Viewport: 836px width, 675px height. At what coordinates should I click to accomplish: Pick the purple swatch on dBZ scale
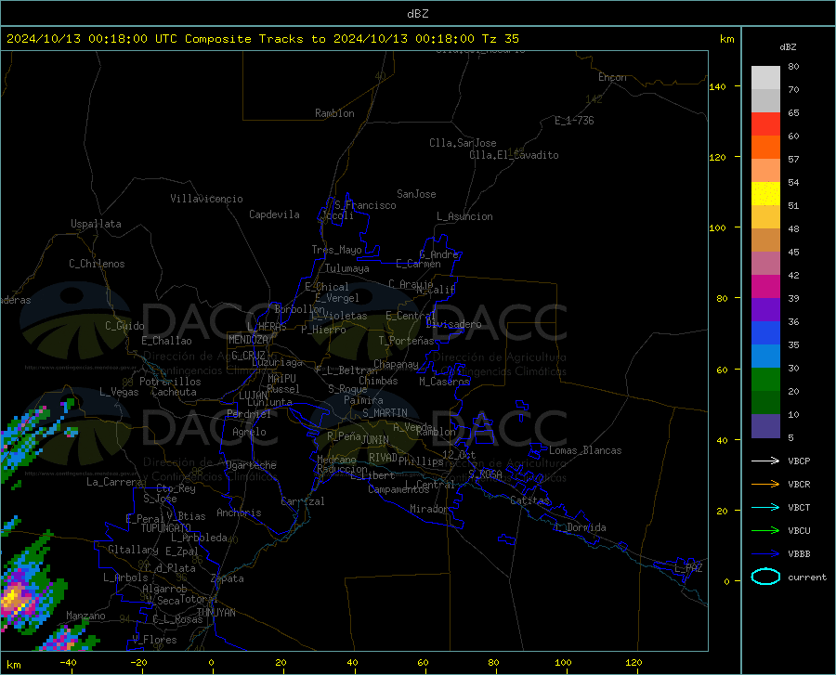765,310
